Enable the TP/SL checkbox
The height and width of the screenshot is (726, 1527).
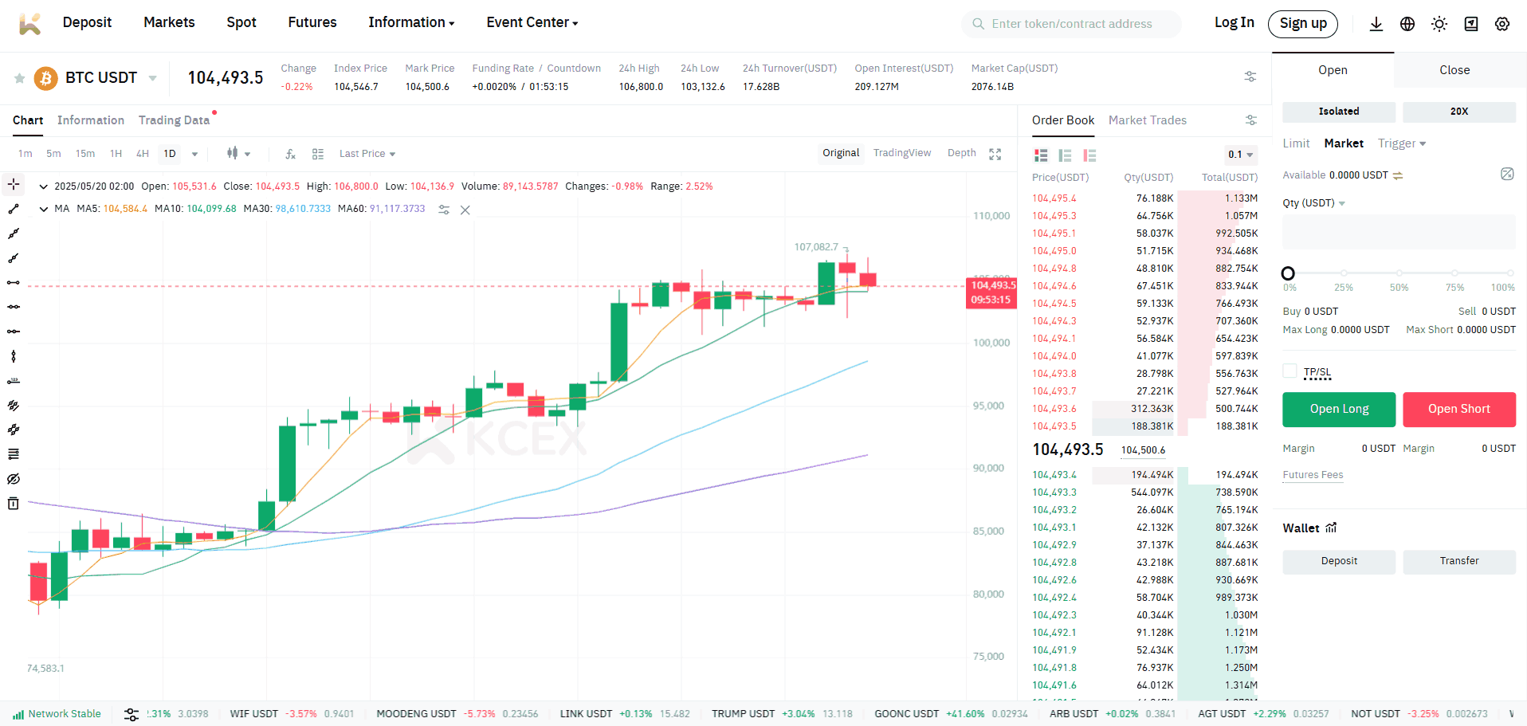(x=1290, y=371)
